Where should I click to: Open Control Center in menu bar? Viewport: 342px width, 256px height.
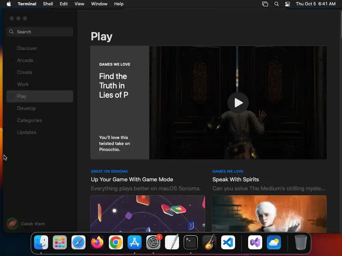click(x=288, y=4)
